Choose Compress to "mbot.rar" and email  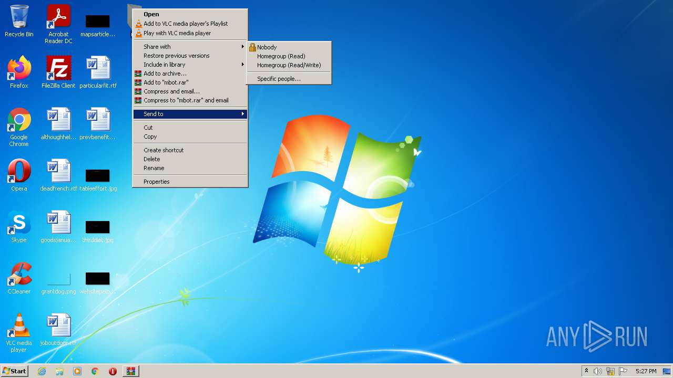[190, 100]
